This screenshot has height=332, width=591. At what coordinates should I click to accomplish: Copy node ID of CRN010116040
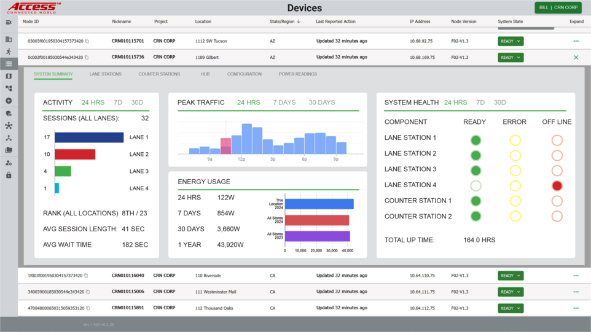pos(86,276)
